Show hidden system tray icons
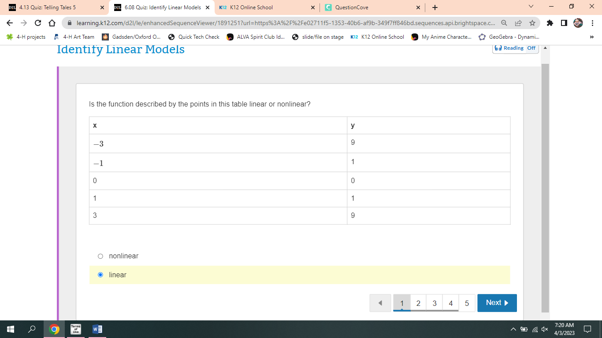 [x=513, y=329]
